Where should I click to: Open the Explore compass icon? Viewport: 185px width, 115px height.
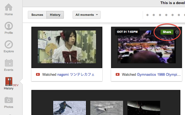click(9, 44)
